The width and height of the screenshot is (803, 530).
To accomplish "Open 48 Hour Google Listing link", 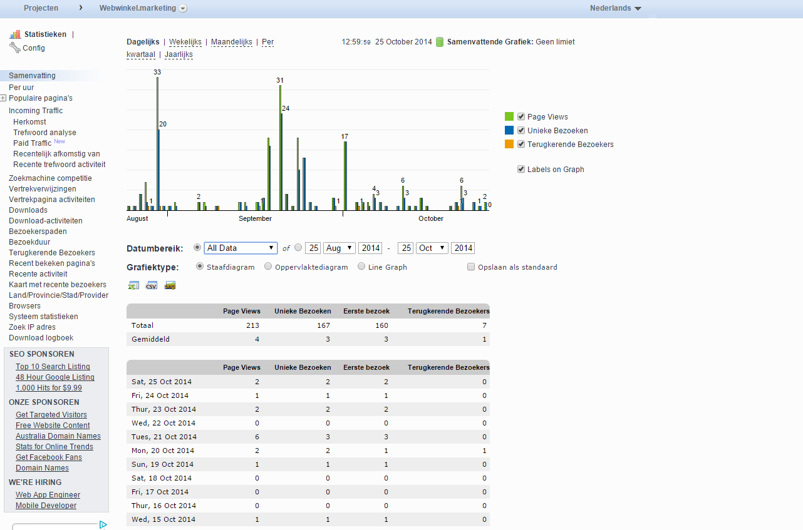I will click(55, 377).
